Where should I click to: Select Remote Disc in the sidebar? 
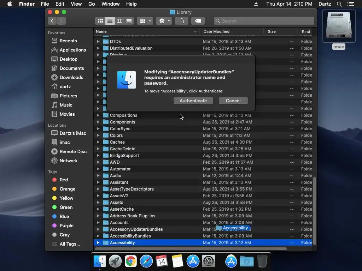pyautogui.click(x=69, y=152)
